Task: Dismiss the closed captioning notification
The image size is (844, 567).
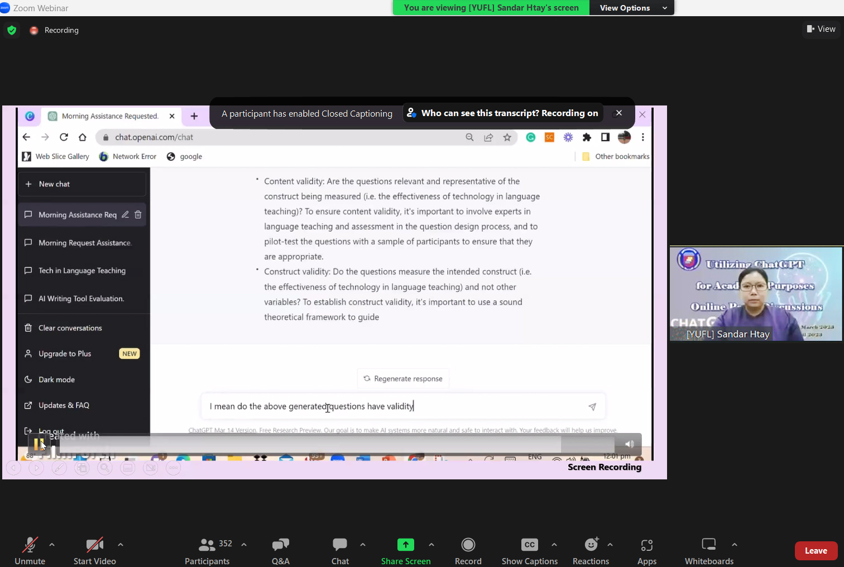Action: 618,113
